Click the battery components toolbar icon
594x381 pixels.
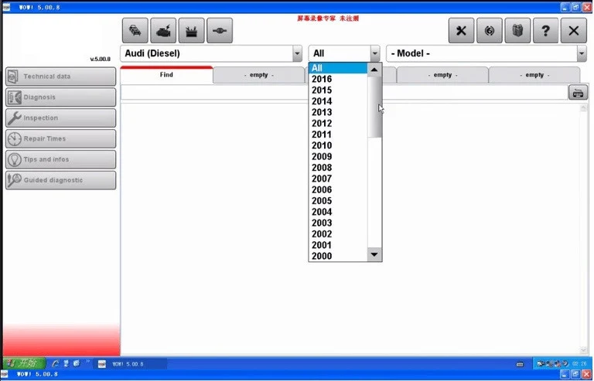[191, 30]
